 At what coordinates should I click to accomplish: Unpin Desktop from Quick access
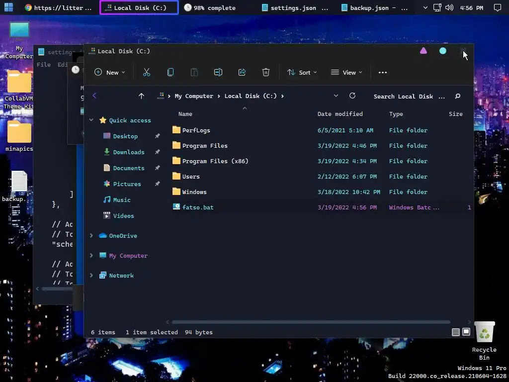158,136
